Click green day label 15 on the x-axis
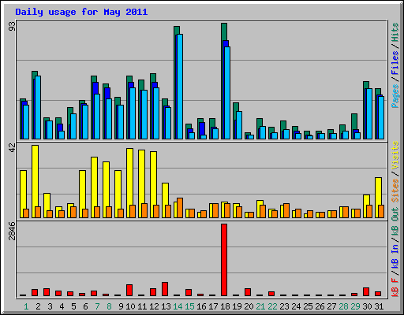The height and width of the screenshot is (315, 404). [x=189, y=306]
